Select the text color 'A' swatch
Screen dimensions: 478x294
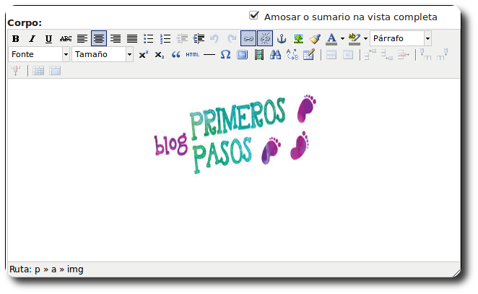(x=331, y=39)
